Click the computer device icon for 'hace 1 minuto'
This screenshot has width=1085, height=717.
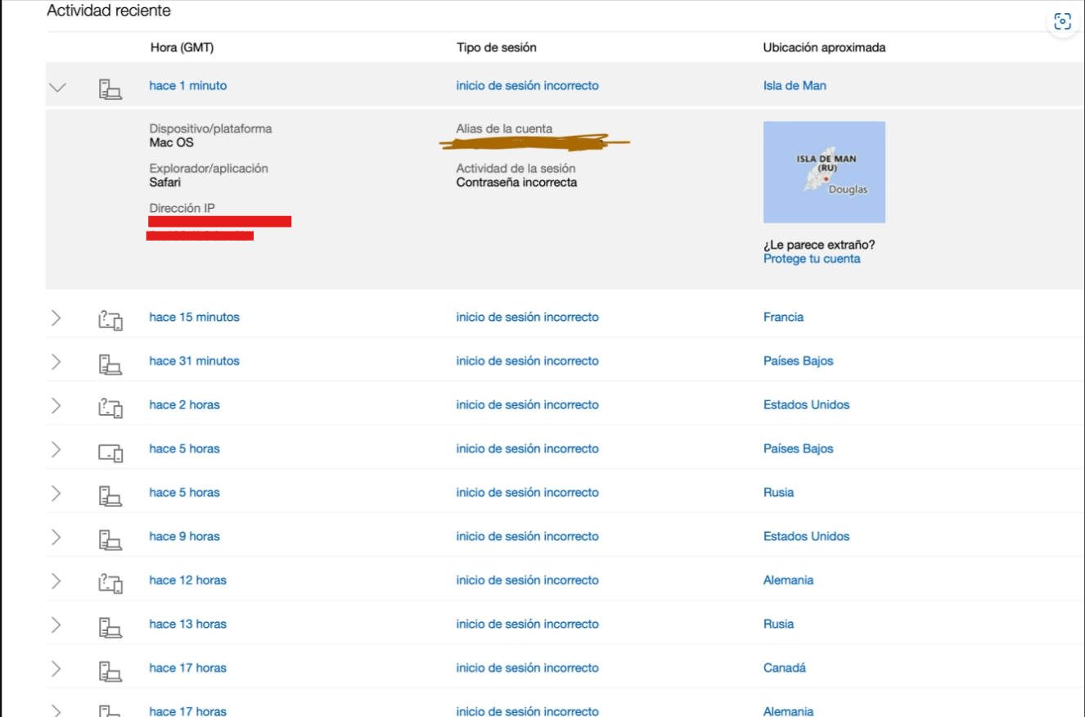(x=110, y=89)
